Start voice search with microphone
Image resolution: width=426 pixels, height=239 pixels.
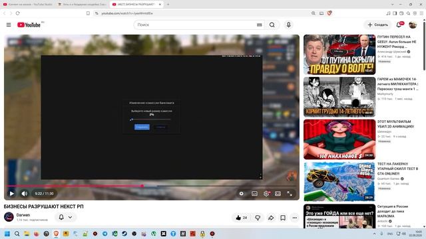point(288,25)
